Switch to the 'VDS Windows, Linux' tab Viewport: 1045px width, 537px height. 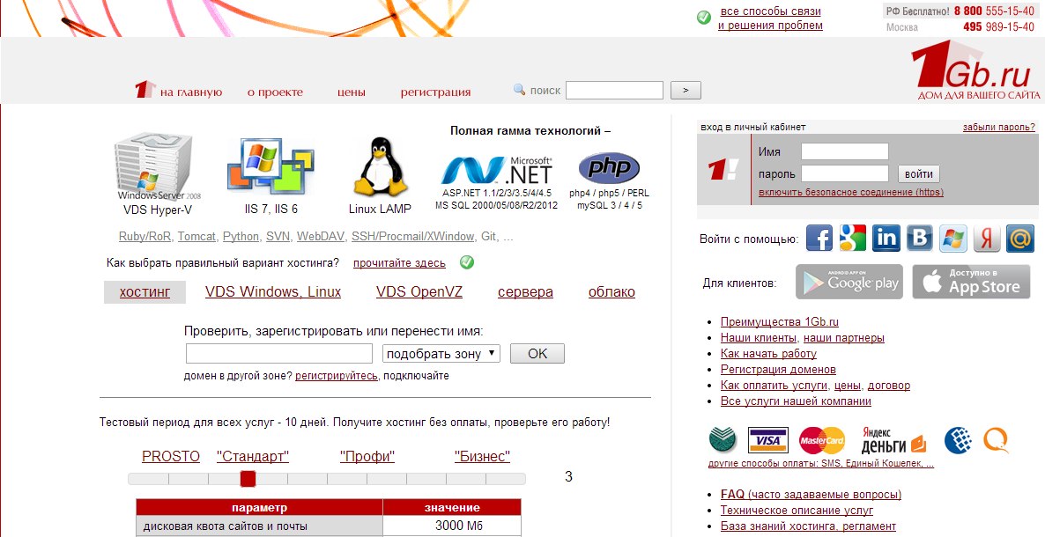coord(273,292)
